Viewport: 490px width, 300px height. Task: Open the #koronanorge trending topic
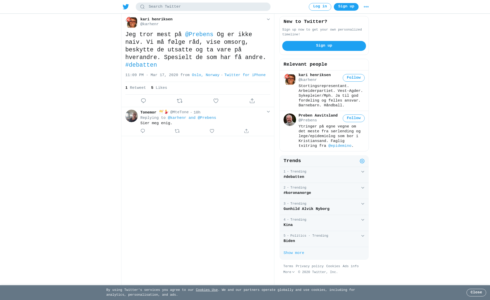(x=297, y=193)
